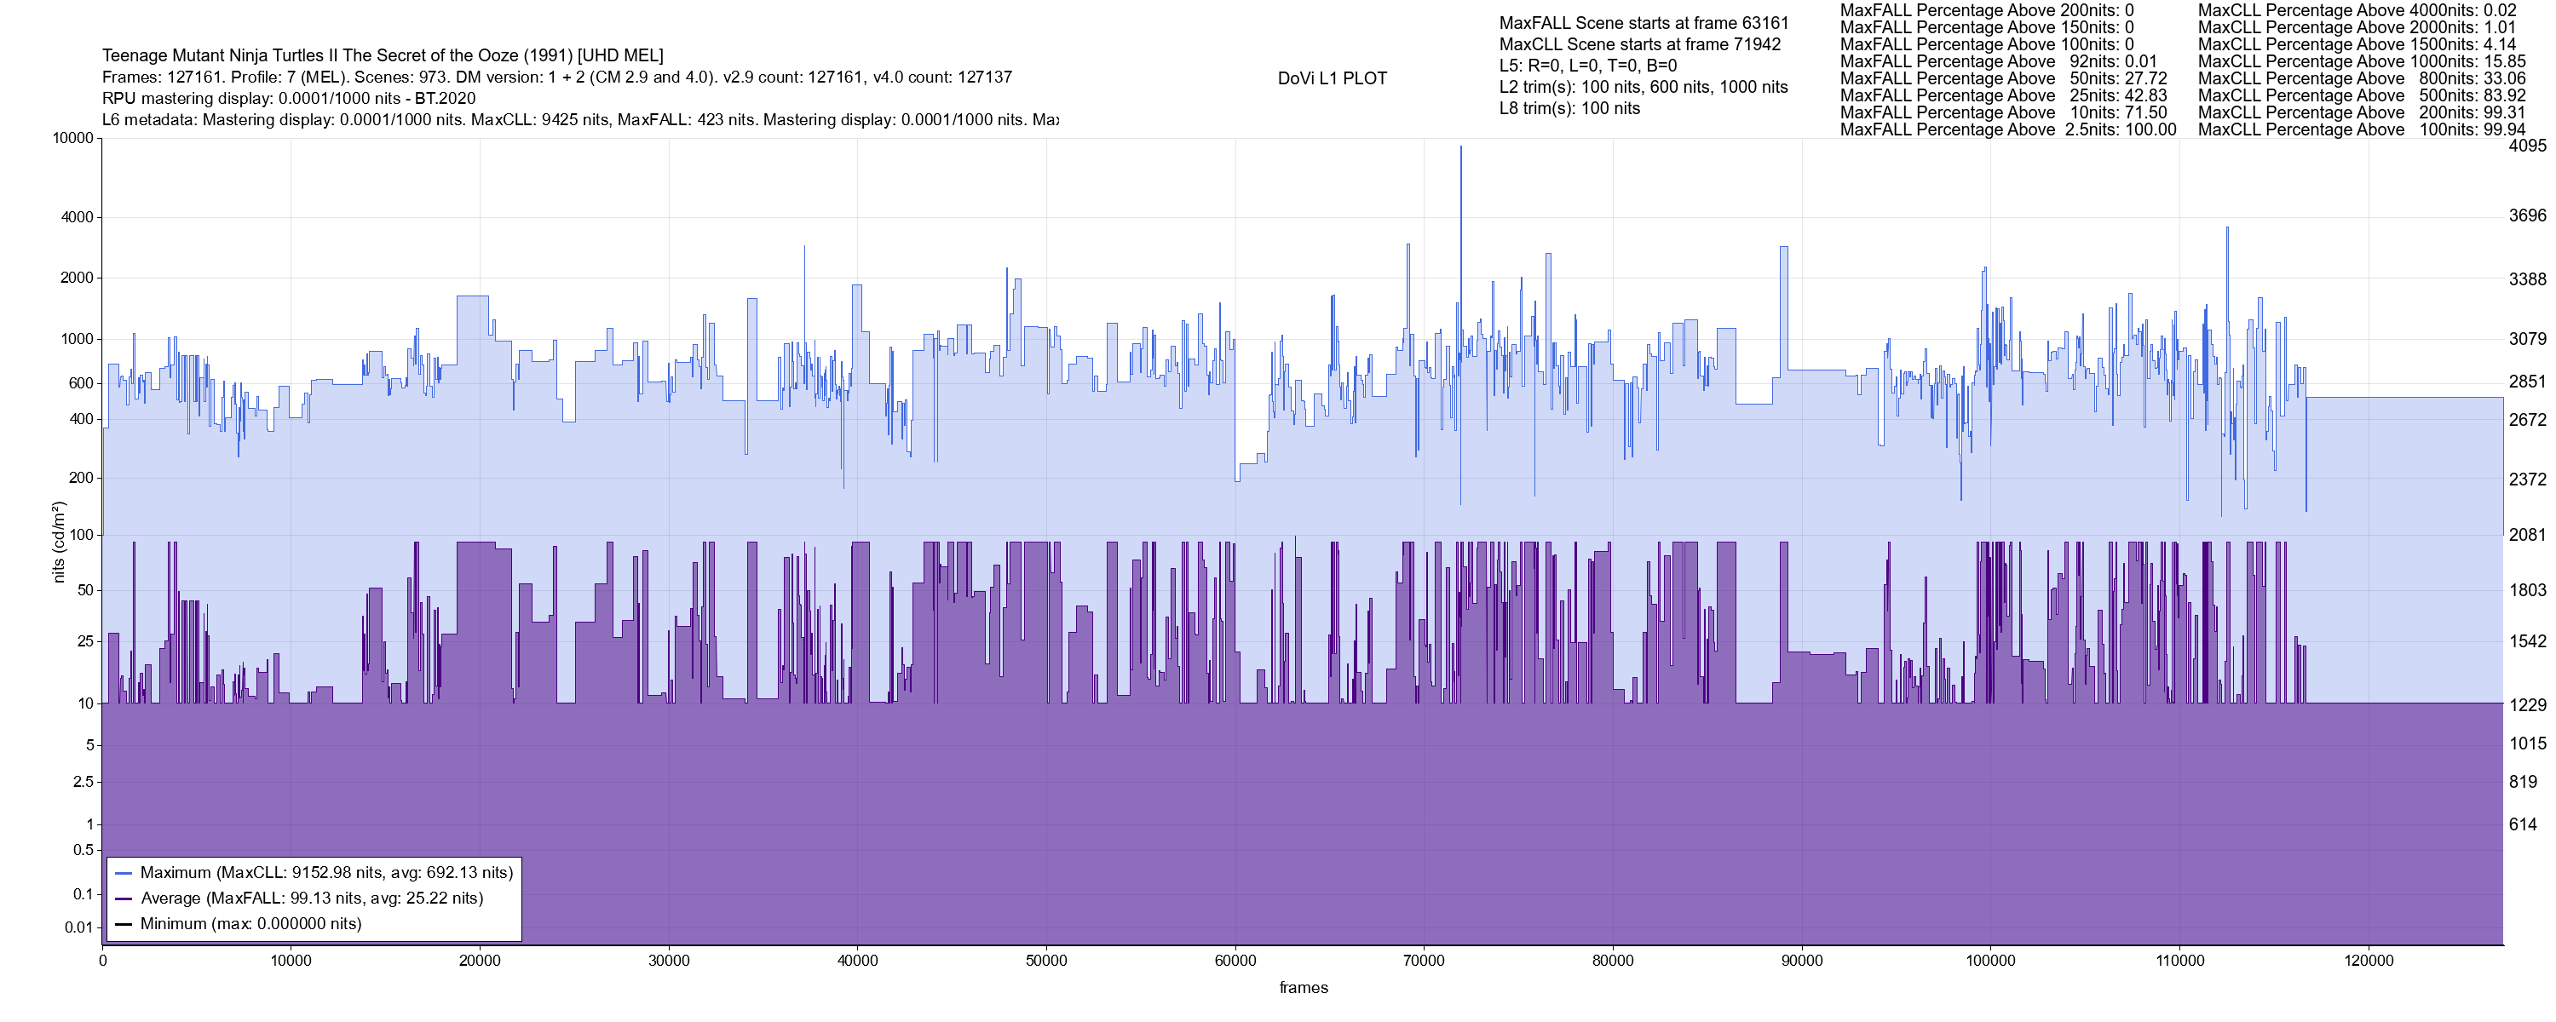Click the 120000 tick on frames axis
The width and height of the screenshot is (2556, 1022).
pyautogui.click(x=2369, y=961)
